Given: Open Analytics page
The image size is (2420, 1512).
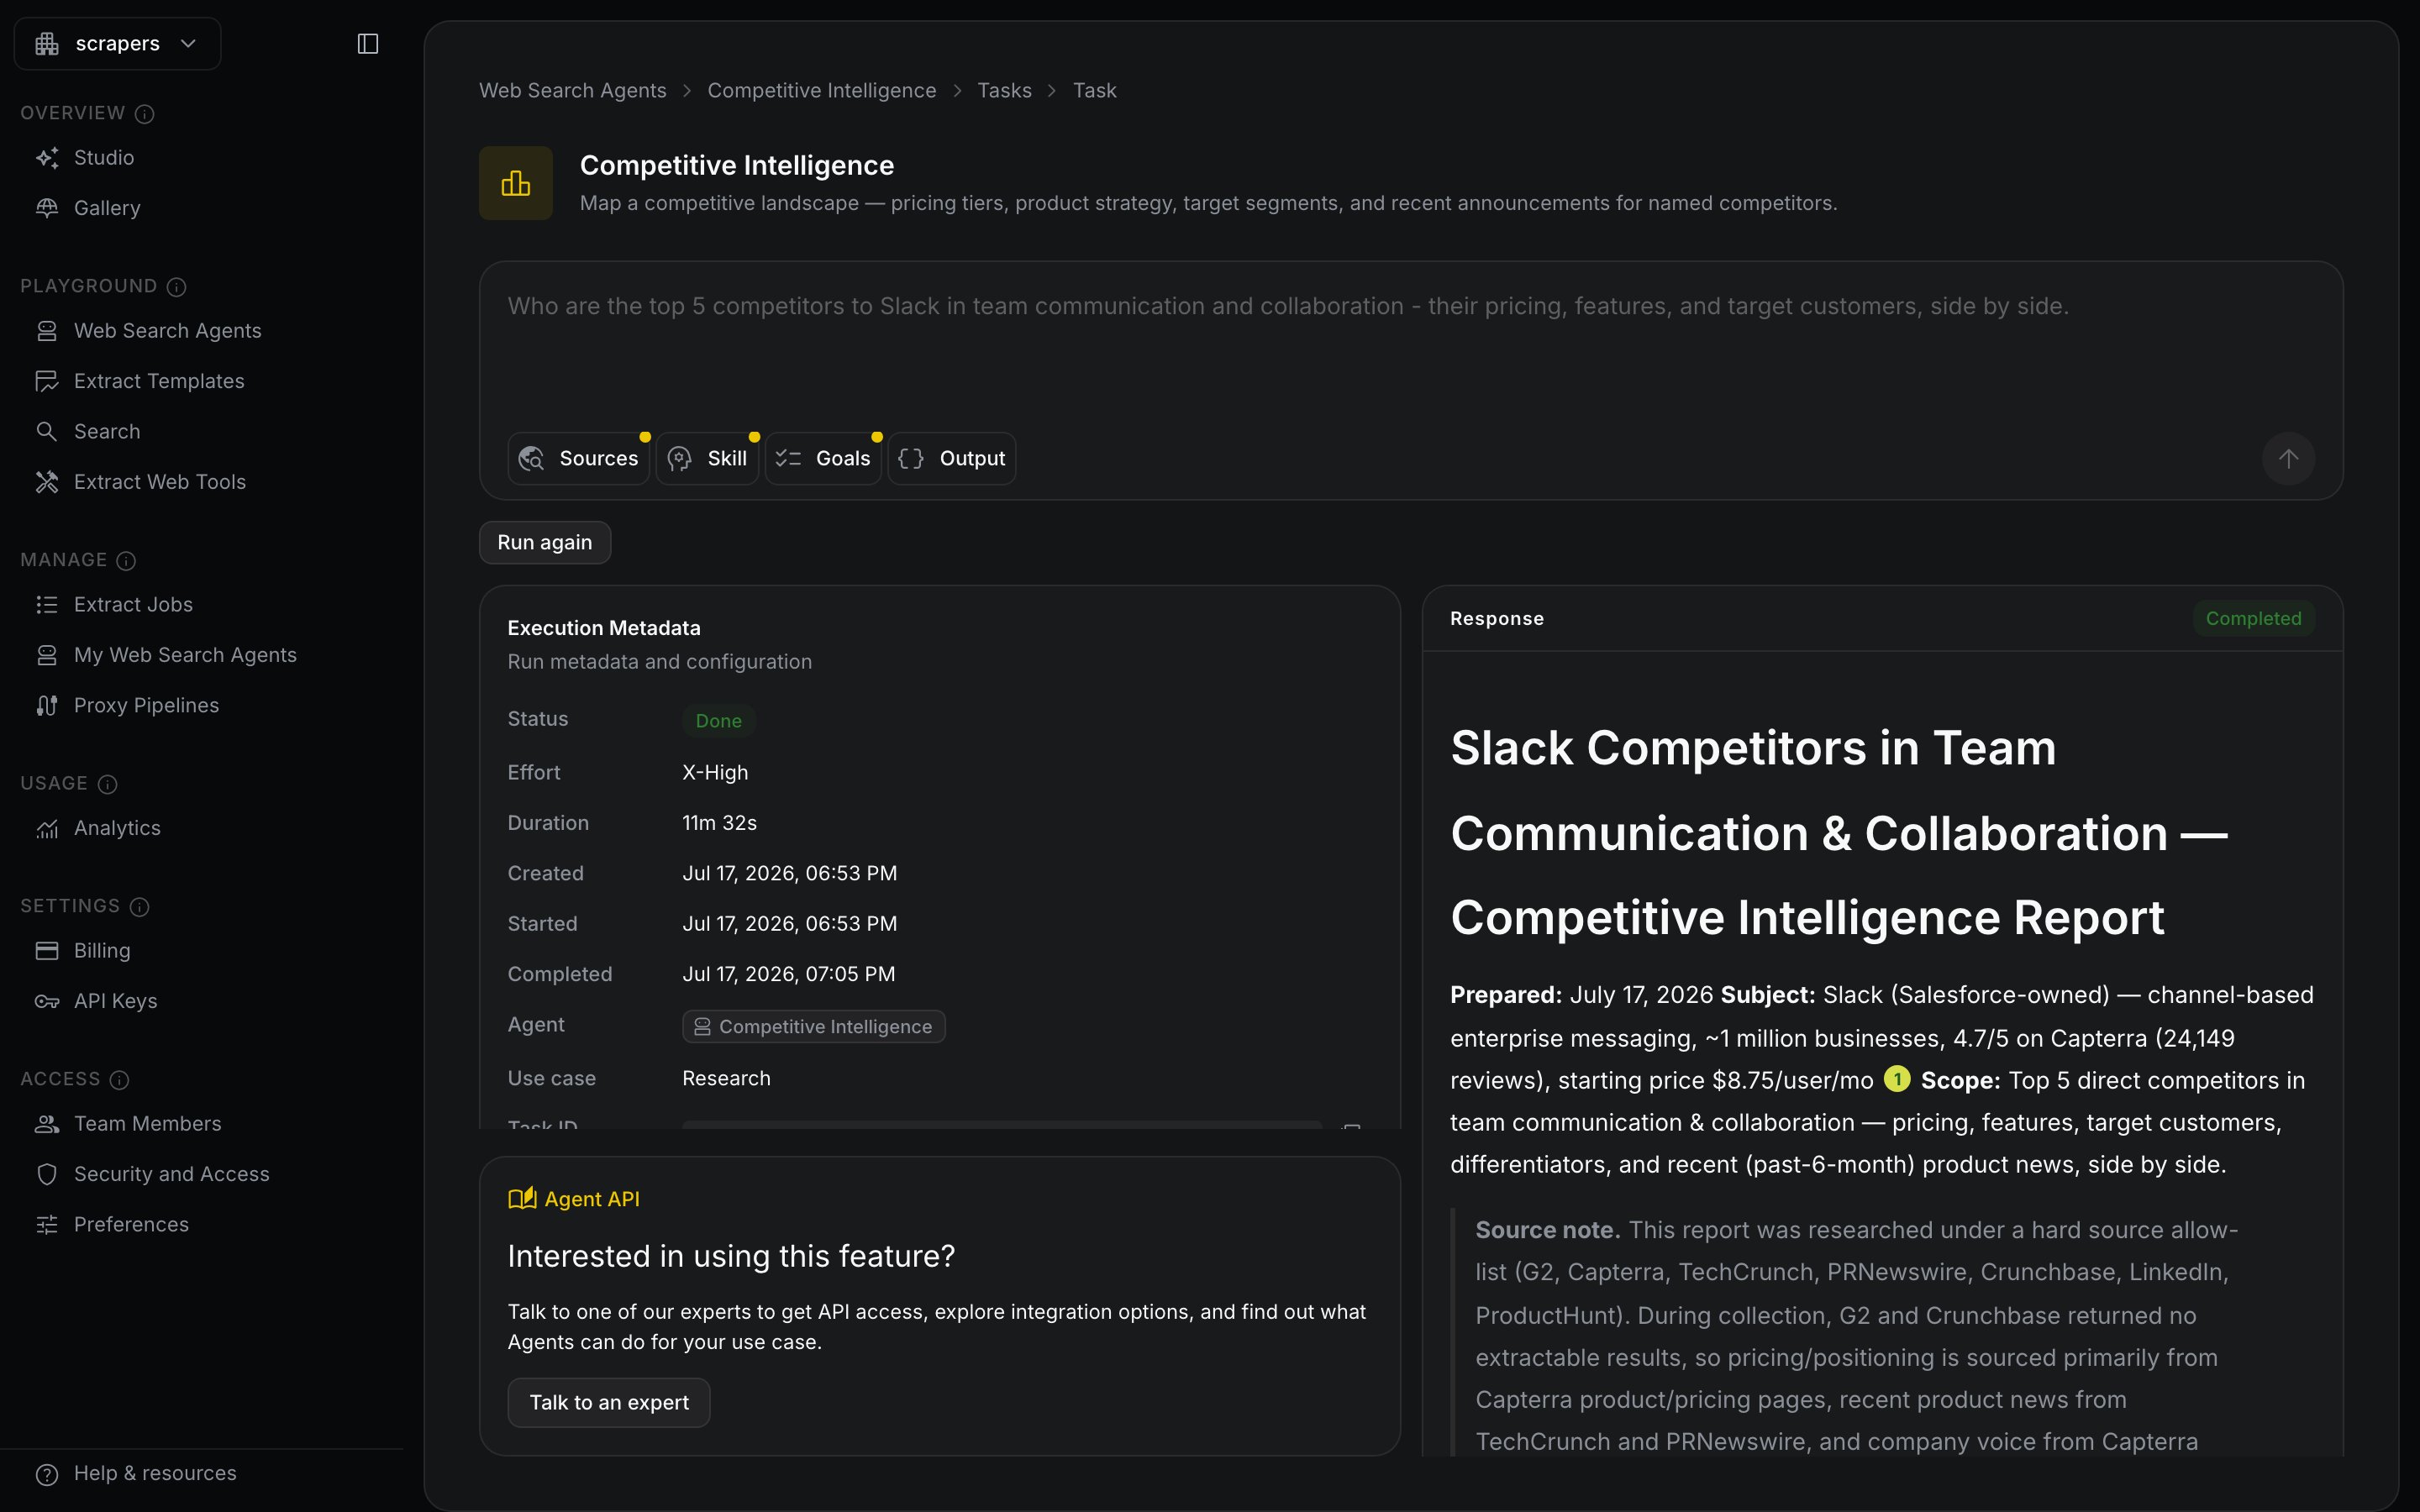Looking at the screenshot, I should pos(117,828).
